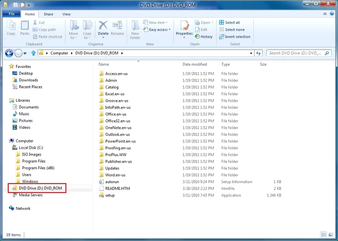Open the Documents library

[x=26, y=107]
